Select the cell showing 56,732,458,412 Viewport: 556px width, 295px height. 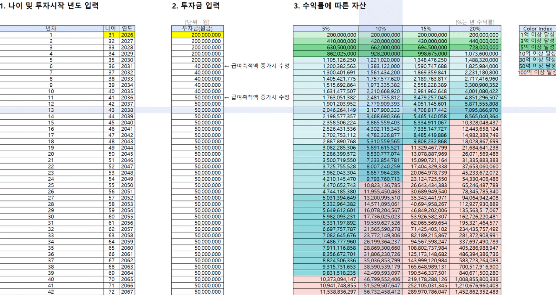tap(381, 292)
